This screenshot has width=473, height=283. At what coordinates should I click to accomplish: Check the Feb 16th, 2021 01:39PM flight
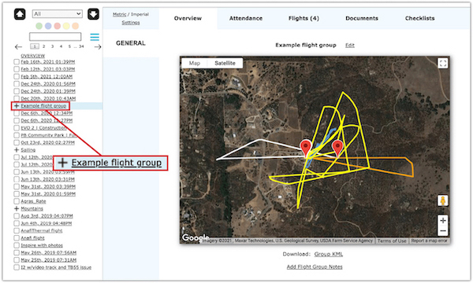(x=17, y=61)
